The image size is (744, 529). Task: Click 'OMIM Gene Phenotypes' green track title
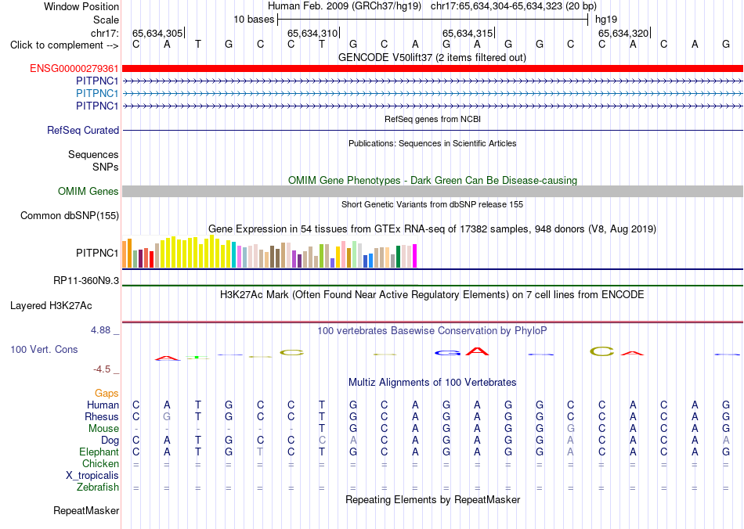point(432,181)
